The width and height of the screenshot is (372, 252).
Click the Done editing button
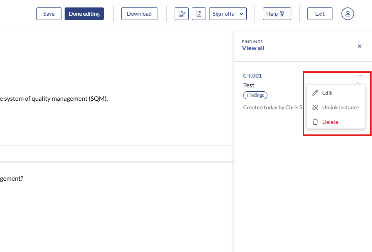point(84,14)
